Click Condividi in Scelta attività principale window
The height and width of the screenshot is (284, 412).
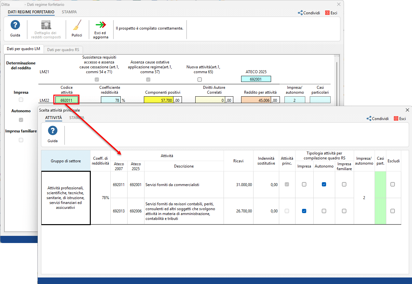click(378, 119)
